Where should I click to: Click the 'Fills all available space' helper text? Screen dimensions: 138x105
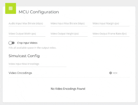click(32, 48)
